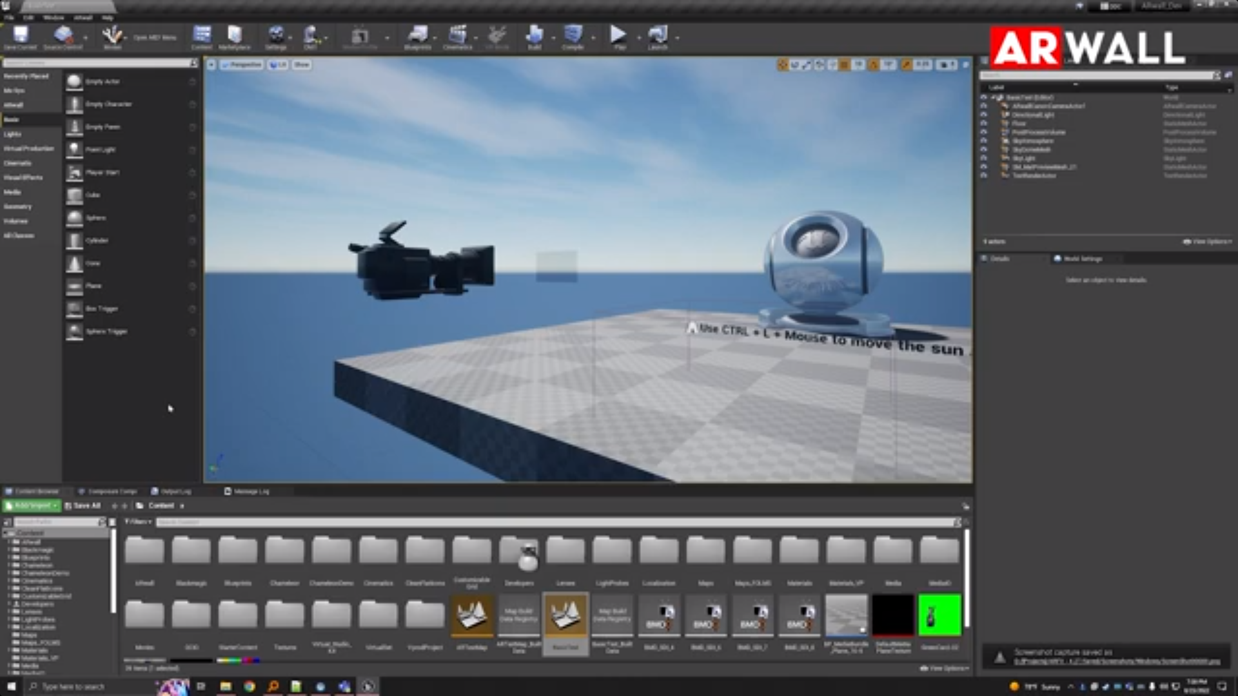Open the Settings toolbar icon
The width and height of the screenshot is (1238, 696).
pyautogui.click(x=277, y=35)
